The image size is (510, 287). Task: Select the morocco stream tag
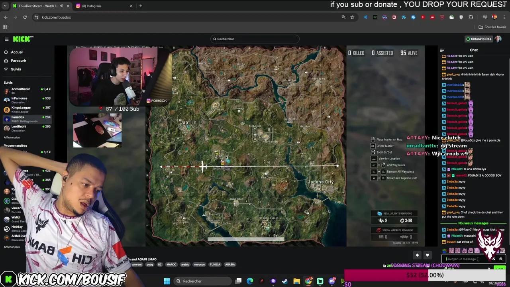pyautogui.click(x=199, y=265)
